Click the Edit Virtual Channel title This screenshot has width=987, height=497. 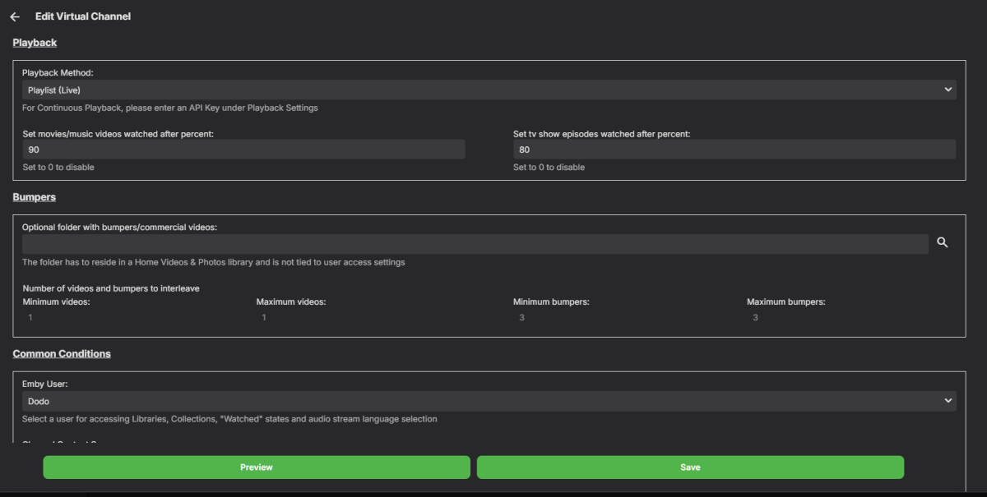pos(83,16)
